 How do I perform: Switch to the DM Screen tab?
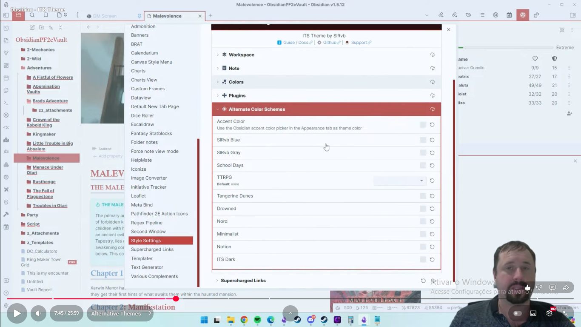pyautogui.click(x=105, y=16)
